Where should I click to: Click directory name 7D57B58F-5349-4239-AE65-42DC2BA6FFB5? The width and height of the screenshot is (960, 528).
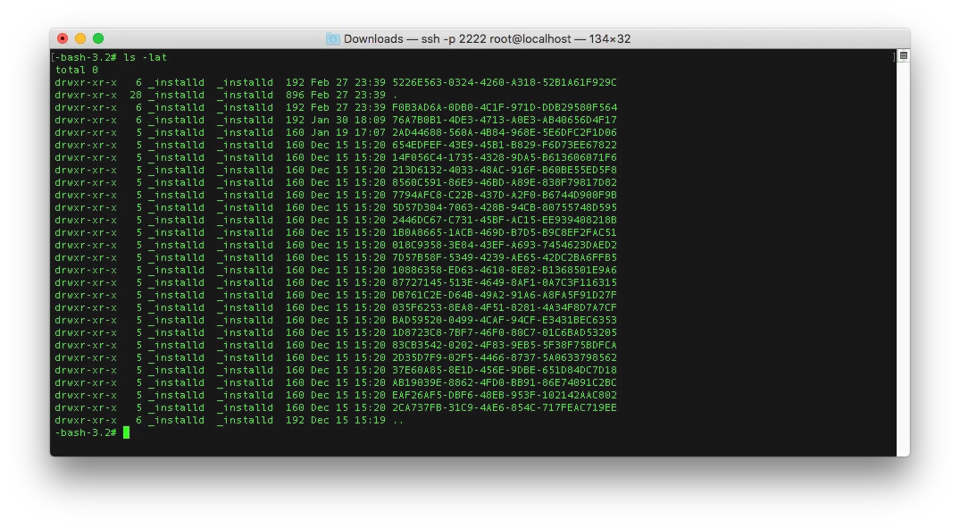point(505,257)
